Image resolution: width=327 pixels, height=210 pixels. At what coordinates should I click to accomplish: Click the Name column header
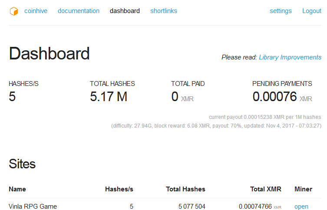pyautogui.click(x=17, y=189)
